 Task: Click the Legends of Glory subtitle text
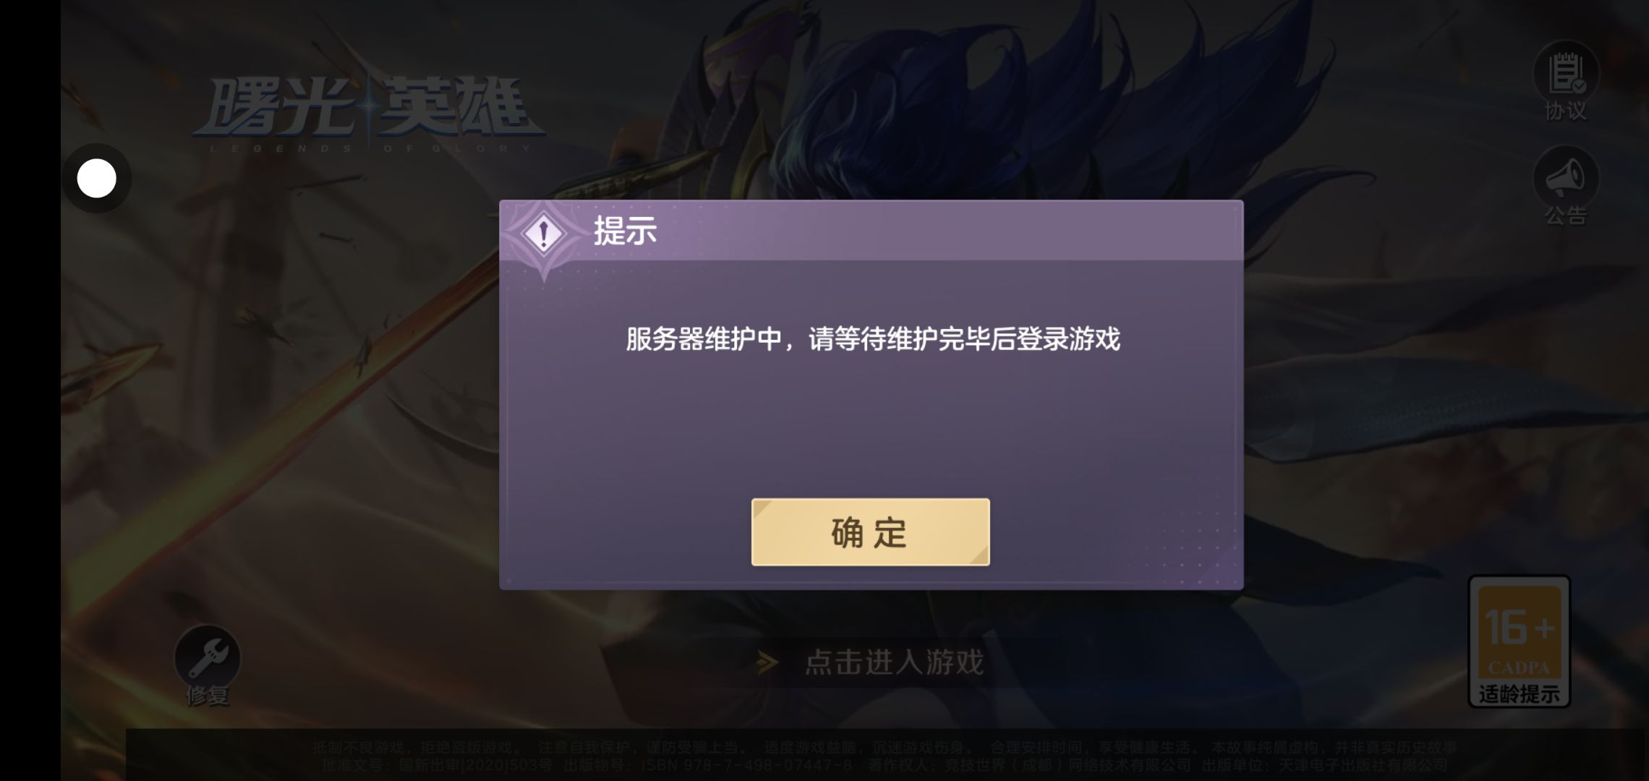click(370, 148)
